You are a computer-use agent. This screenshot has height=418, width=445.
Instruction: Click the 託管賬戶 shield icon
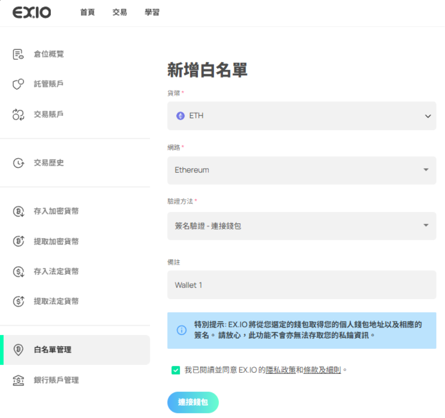pyautogui.click(x=18, y=84)
